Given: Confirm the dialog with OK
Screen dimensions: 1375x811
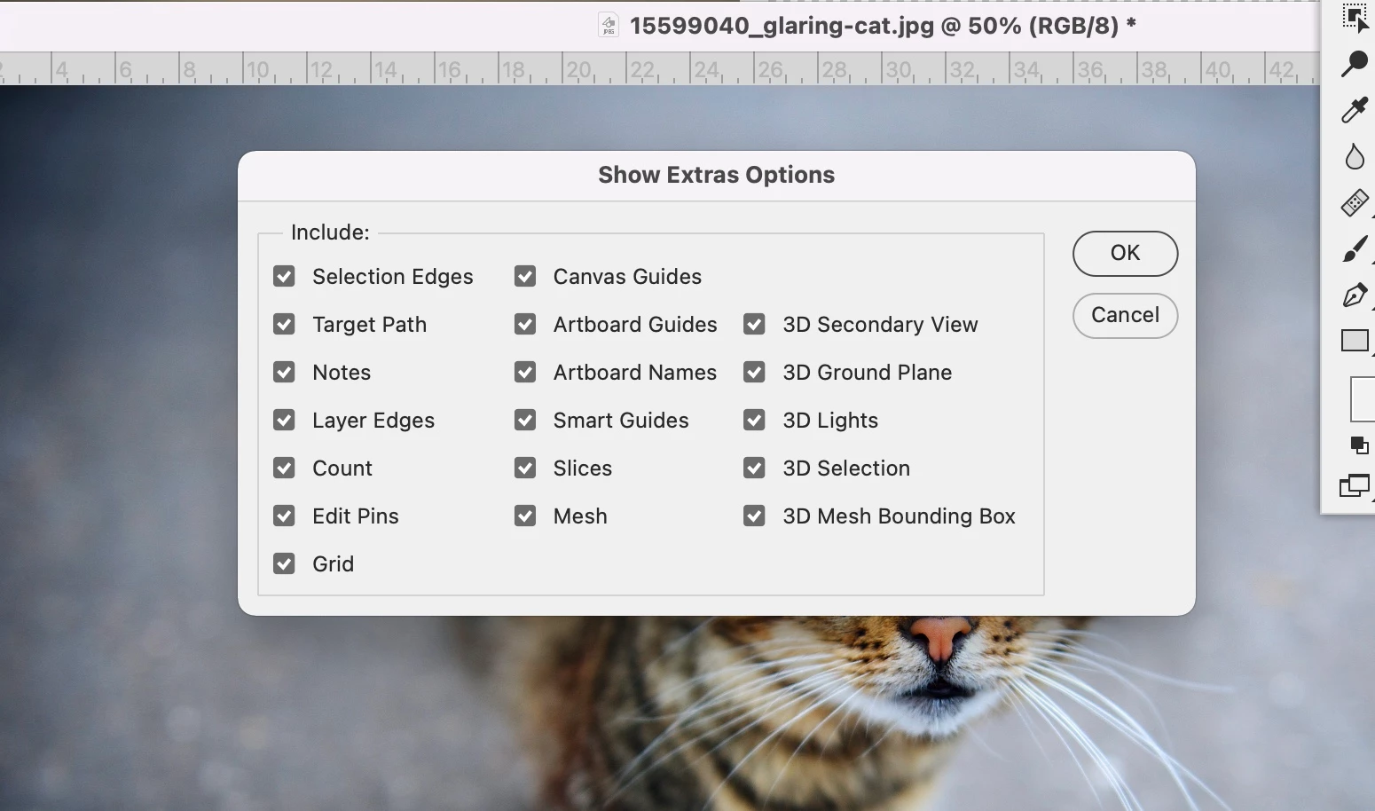Looking at the screenshot, I should tap(1125, 254).
